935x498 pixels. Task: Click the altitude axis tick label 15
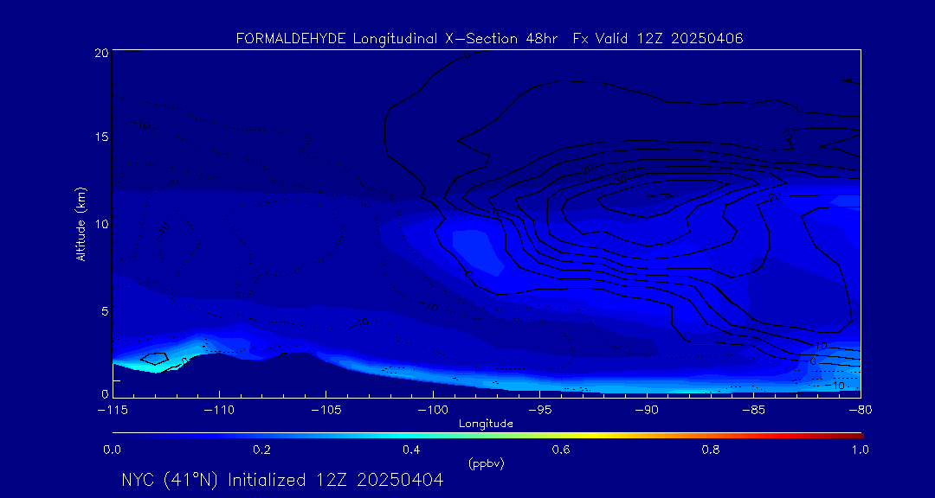pos(100,137)
